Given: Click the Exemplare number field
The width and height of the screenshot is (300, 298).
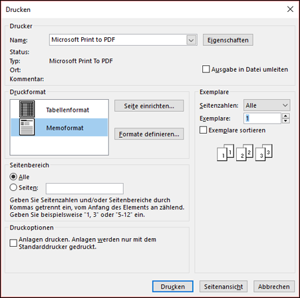Looking at the screenshot, I should pyautogui.click(x=263, y=118).
